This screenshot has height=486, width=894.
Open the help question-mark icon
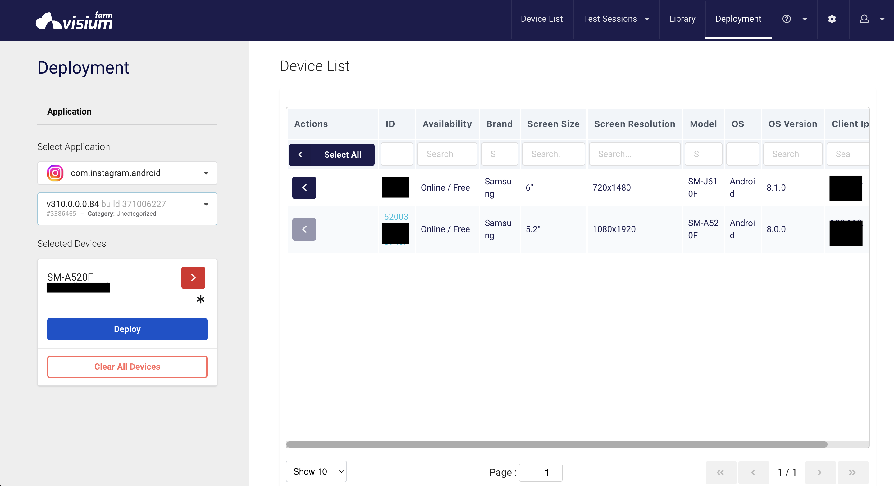787,19
